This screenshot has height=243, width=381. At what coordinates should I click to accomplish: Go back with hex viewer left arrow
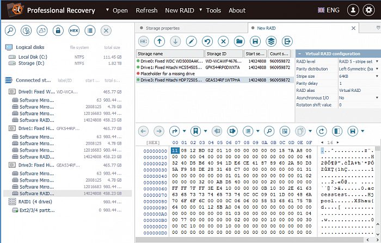point(143,132)
